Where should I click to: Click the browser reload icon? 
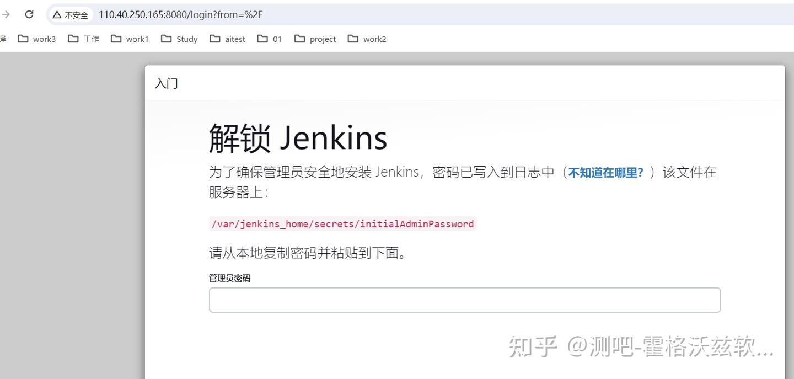(x=29, y=14)
